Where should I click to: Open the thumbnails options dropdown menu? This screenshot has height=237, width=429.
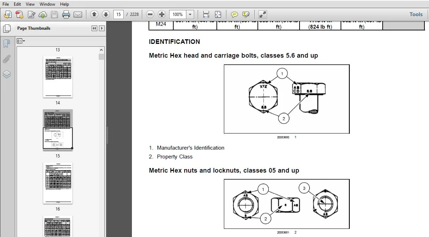click(x=21, y=41)
